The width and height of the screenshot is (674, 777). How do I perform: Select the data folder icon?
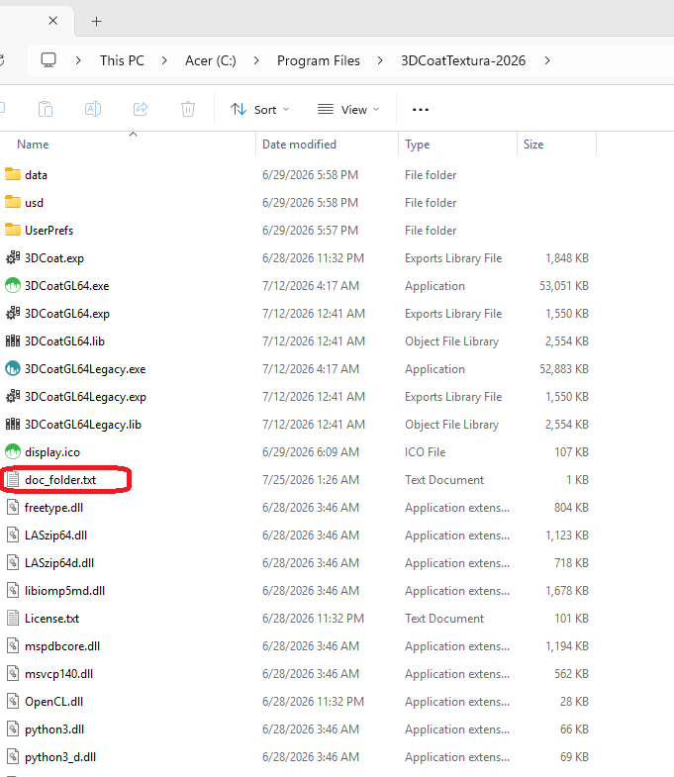(x=13, y=174)
